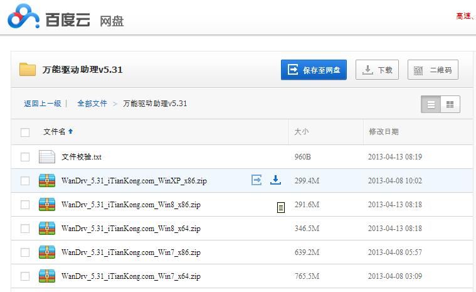Select checkbox for Win7_x64.zip
The width and height of the screenshot is (476, 292).
(x=25, y=276)
